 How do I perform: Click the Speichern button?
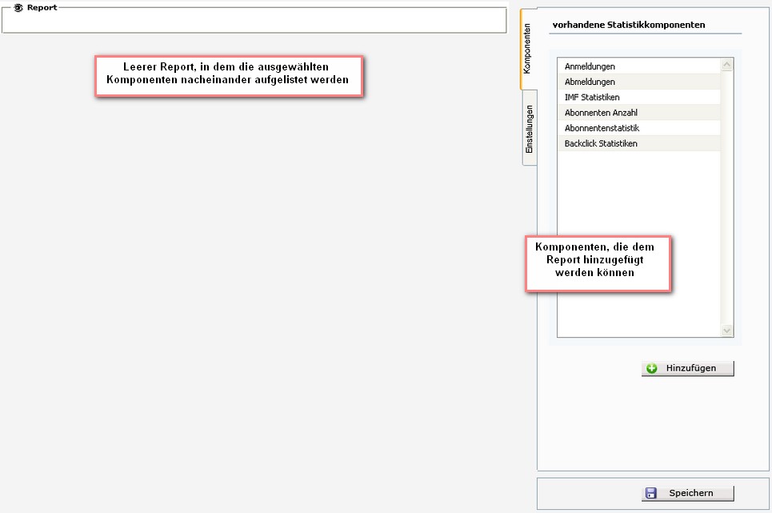pyautogui.click(x=687, y=493)
